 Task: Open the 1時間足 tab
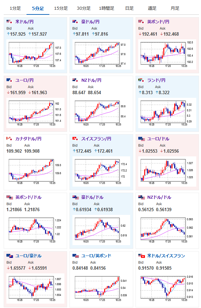click(106, 8)
